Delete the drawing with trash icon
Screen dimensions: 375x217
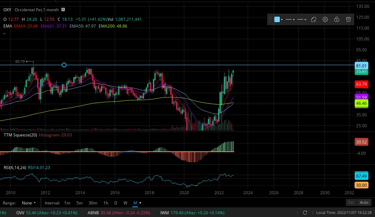tap(348, 19)
